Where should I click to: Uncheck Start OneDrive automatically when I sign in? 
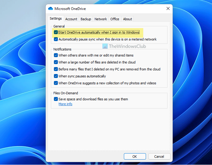[x=56, y=32]
